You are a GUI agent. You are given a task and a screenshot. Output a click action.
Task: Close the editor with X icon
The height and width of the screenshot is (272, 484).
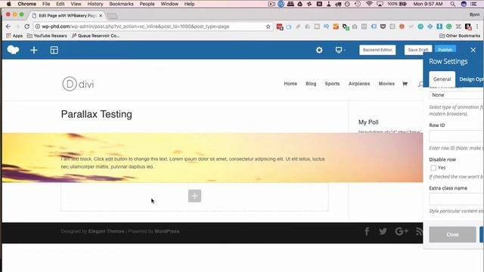(x=473, y=50)
